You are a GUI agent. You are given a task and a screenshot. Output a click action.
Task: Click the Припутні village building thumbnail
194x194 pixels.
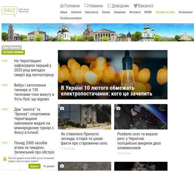coord(85,117)
